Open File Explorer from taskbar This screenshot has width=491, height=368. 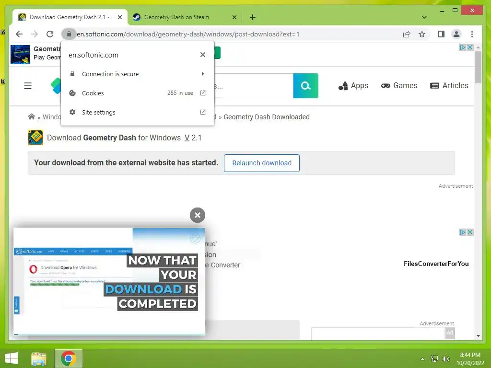(x=39, y=358)
